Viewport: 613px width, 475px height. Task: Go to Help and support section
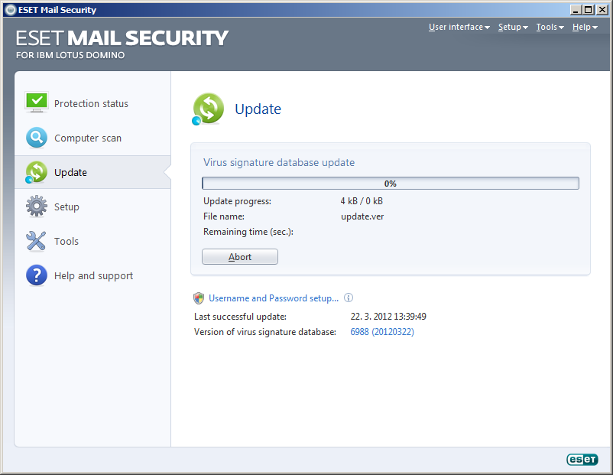point(92,275)
